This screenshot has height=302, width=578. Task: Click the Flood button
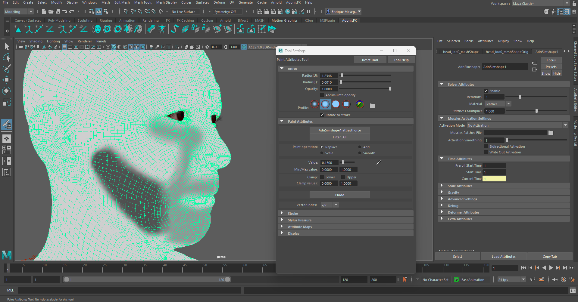pyautogui.click(x=339, y=195)
